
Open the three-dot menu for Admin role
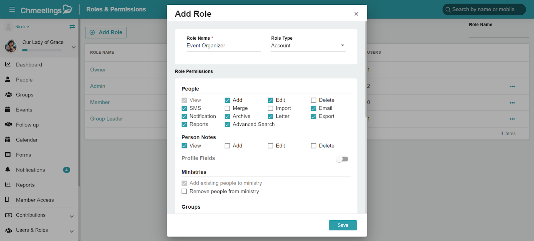512,86
